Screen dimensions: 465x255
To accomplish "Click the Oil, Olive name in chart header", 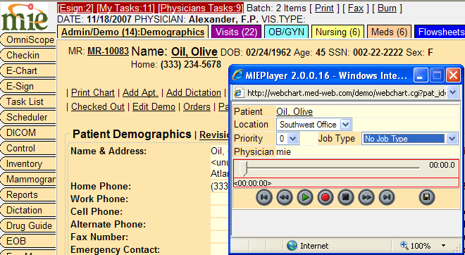I will 194,52.
